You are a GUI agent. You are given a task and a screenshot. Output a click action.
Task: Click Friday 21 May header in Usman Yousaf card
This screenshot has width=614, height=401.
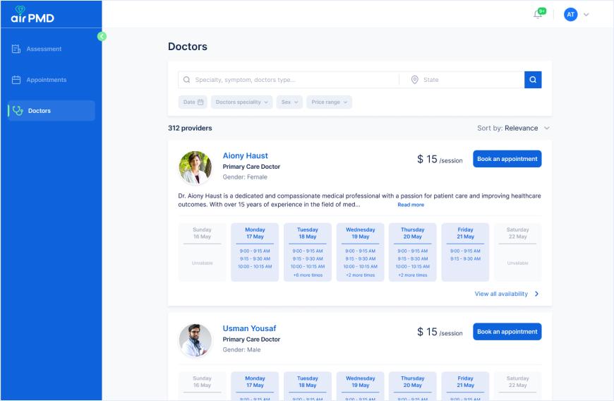pyautogui.click(x=465, y=382)
